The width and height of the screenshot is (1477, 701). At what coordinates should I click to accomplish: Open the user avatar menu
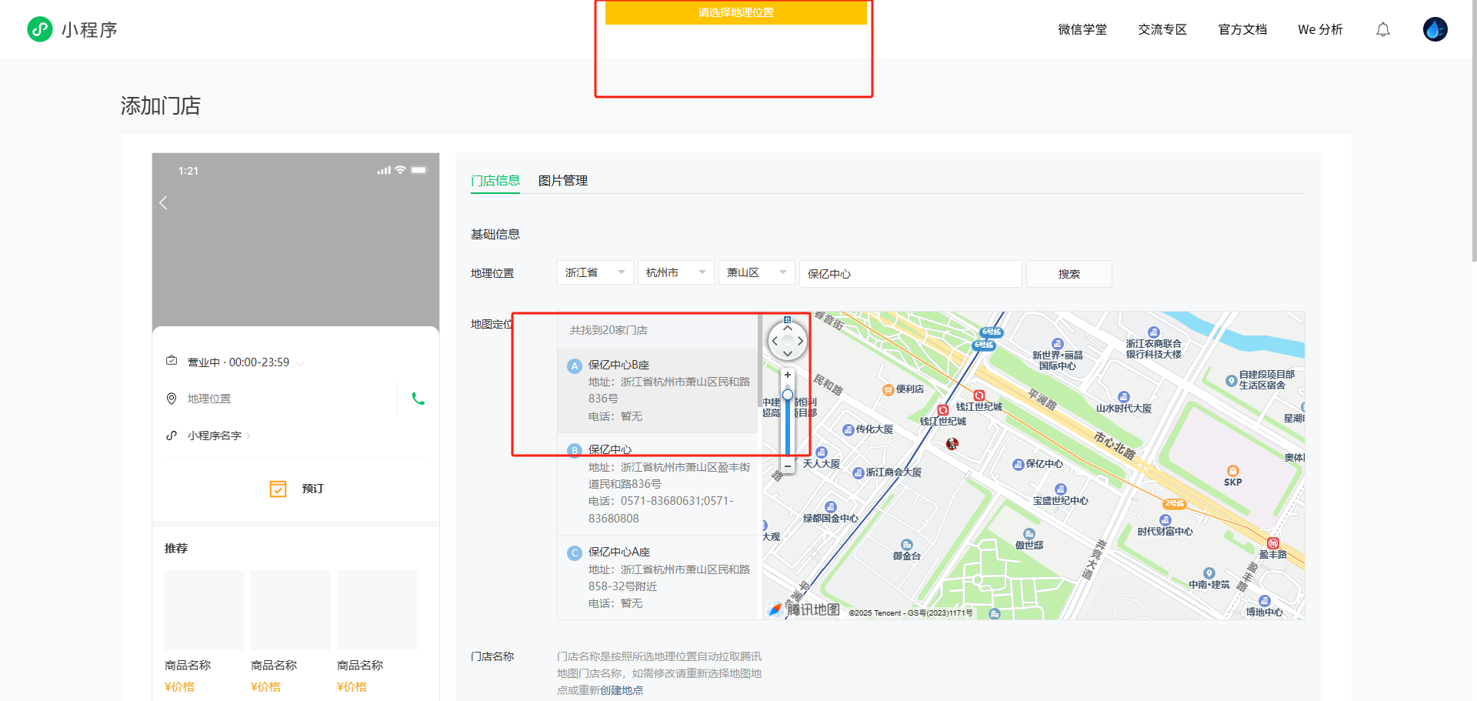pyautogui.click(x=1435, y=29)
